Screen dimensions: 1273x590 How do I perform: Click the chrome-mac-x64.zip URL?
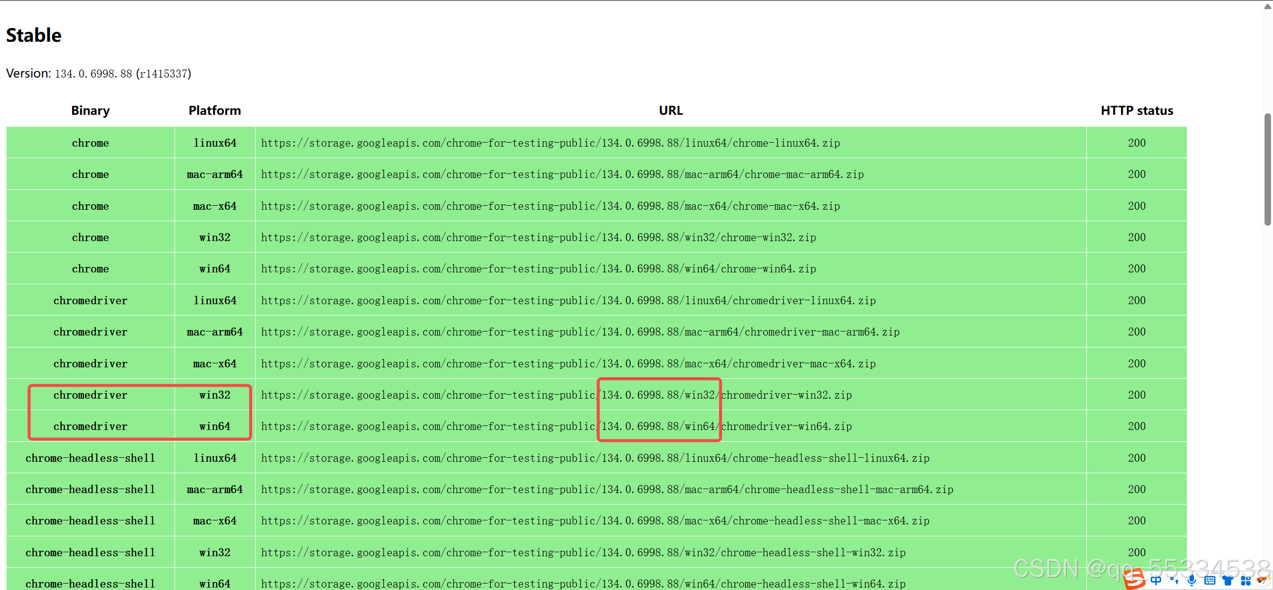coord(550,206)
